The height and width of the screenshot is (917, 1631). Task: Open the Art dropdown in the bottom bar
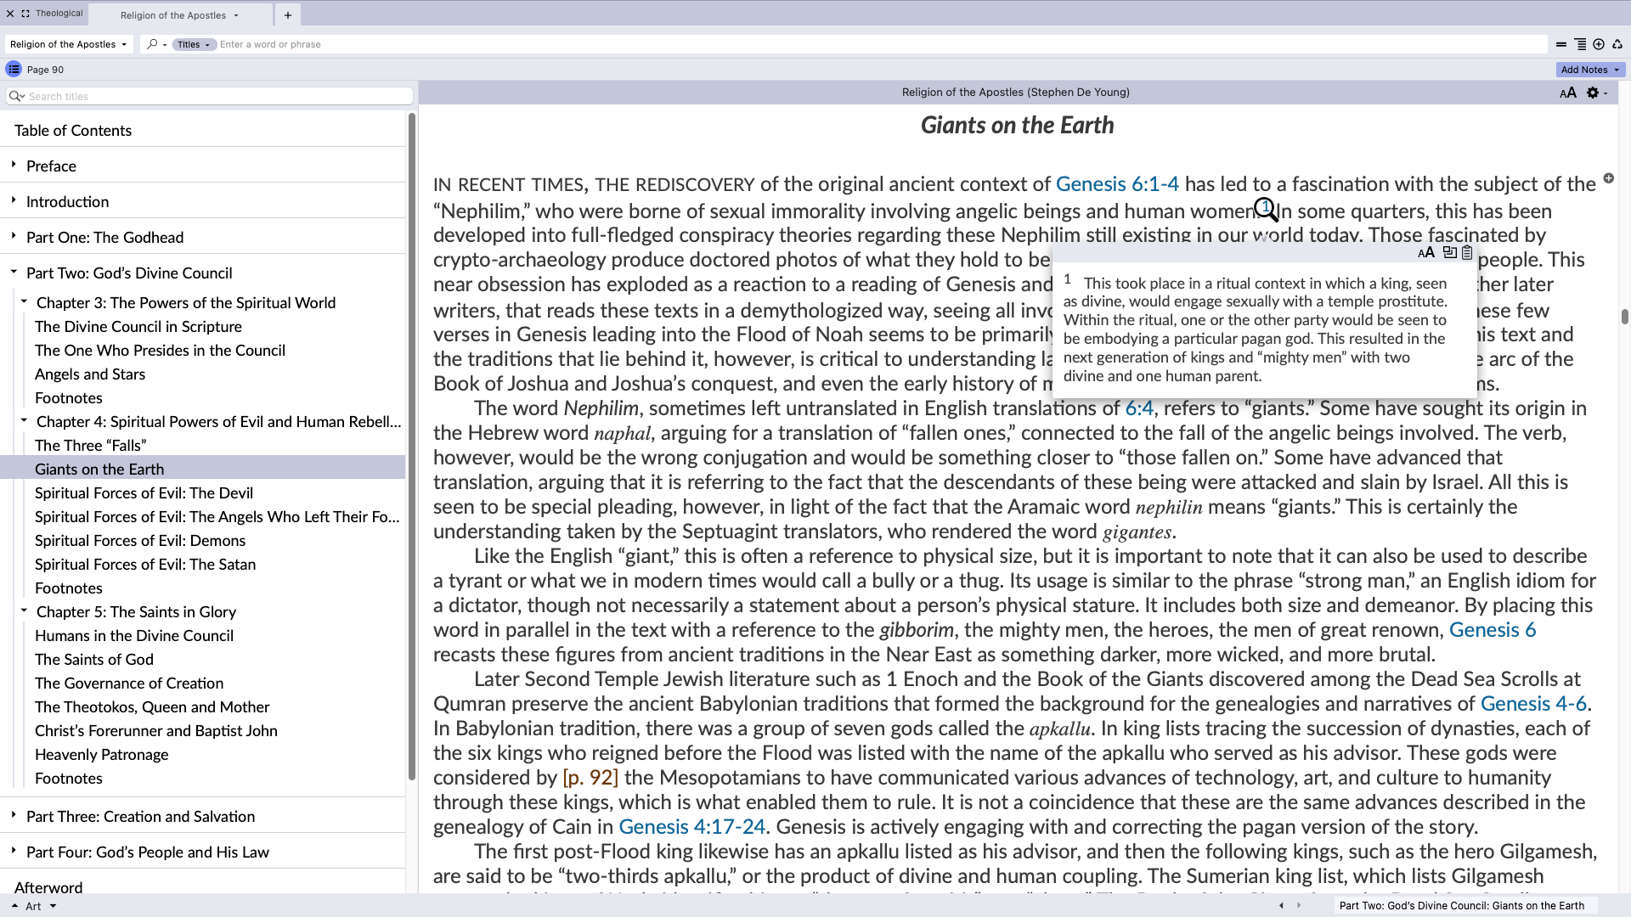[x=53, y=906]
